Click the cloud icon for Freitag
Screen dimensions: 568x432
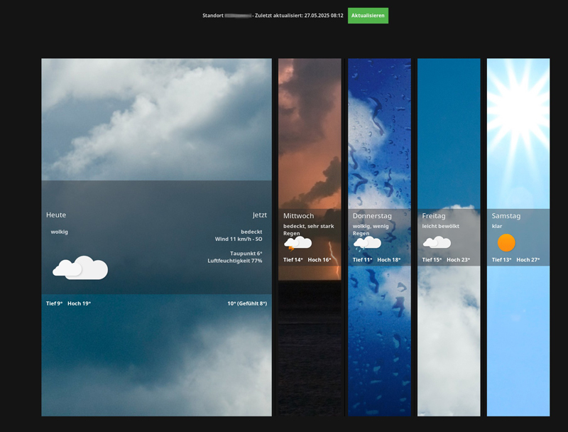point(437,242)
